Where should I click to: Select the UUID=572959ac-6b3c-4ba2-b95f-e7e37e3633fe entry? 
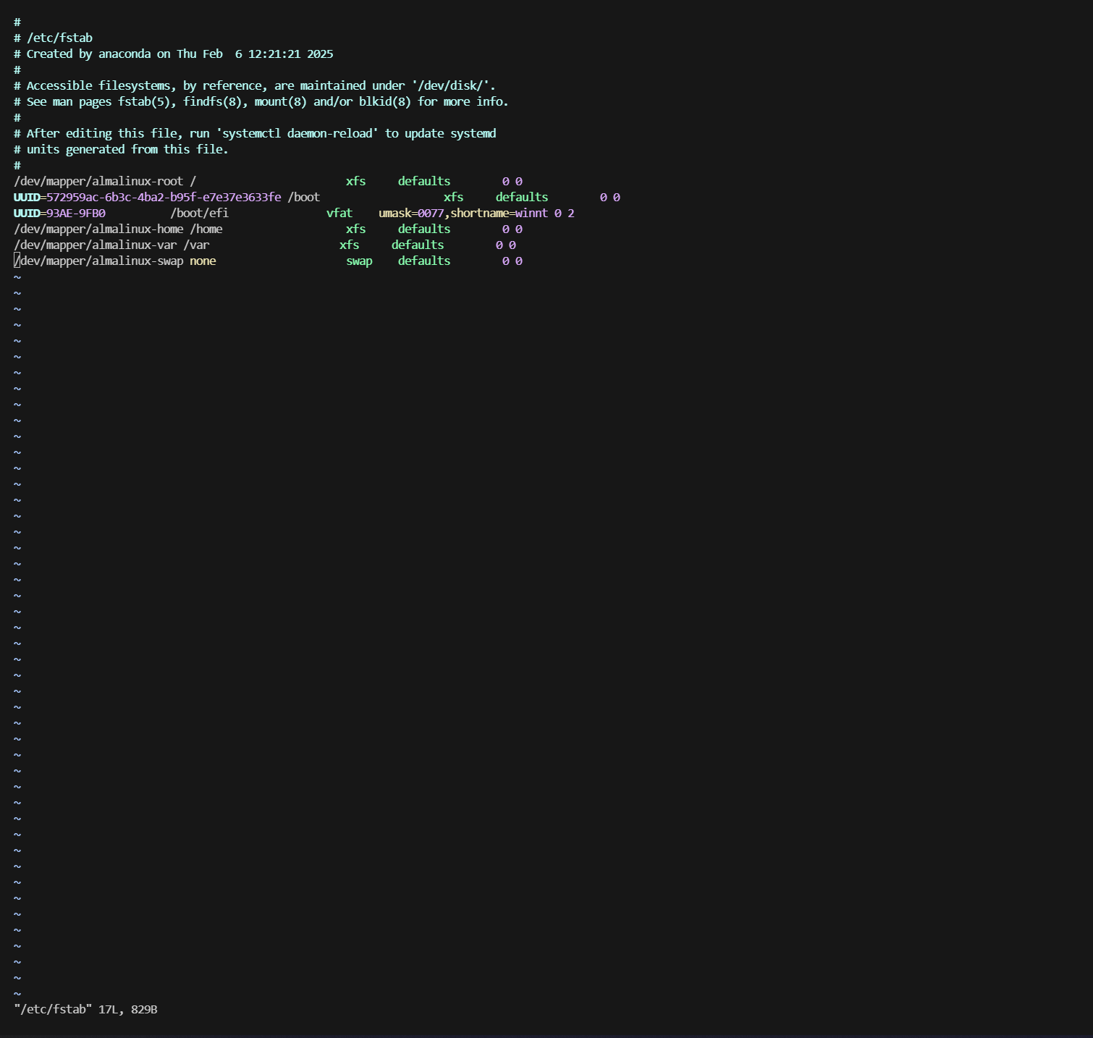(147, 197)
